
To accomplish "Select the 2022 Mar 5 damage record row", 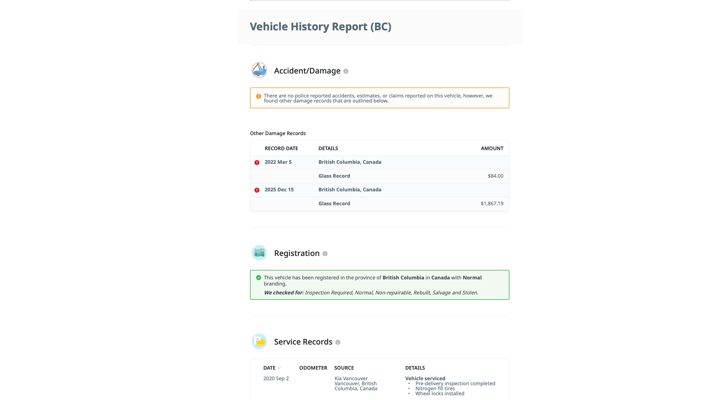I will [x=379, y=162].
